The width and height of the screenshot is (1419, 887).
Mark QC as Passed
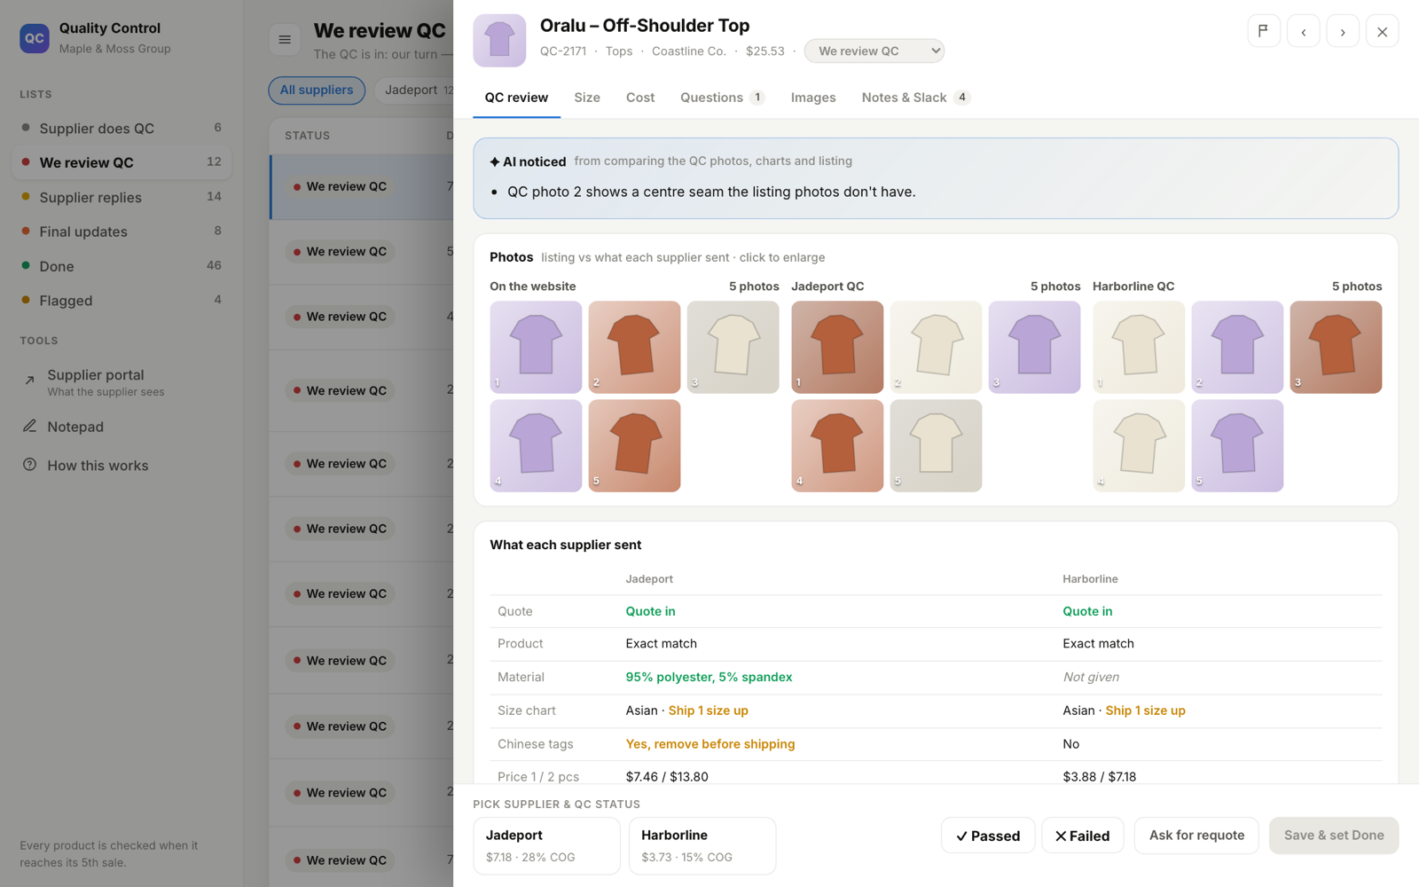(988, 836)
